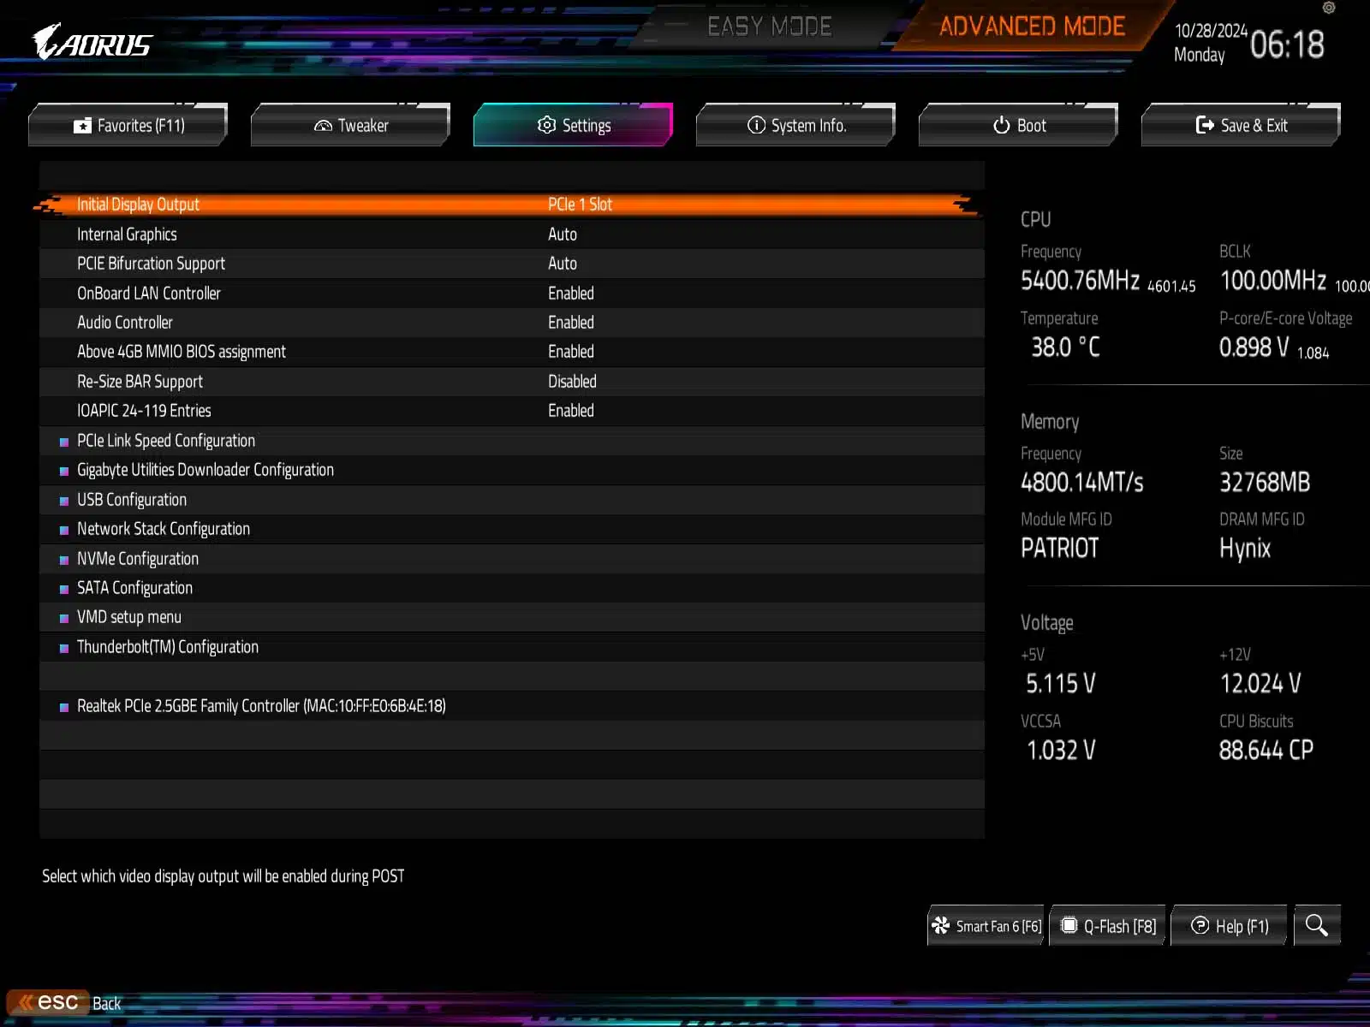Select Above 4GB MMIO BIOS assignment
This screenshot has height=1027, width=1370.
(182, 352)
